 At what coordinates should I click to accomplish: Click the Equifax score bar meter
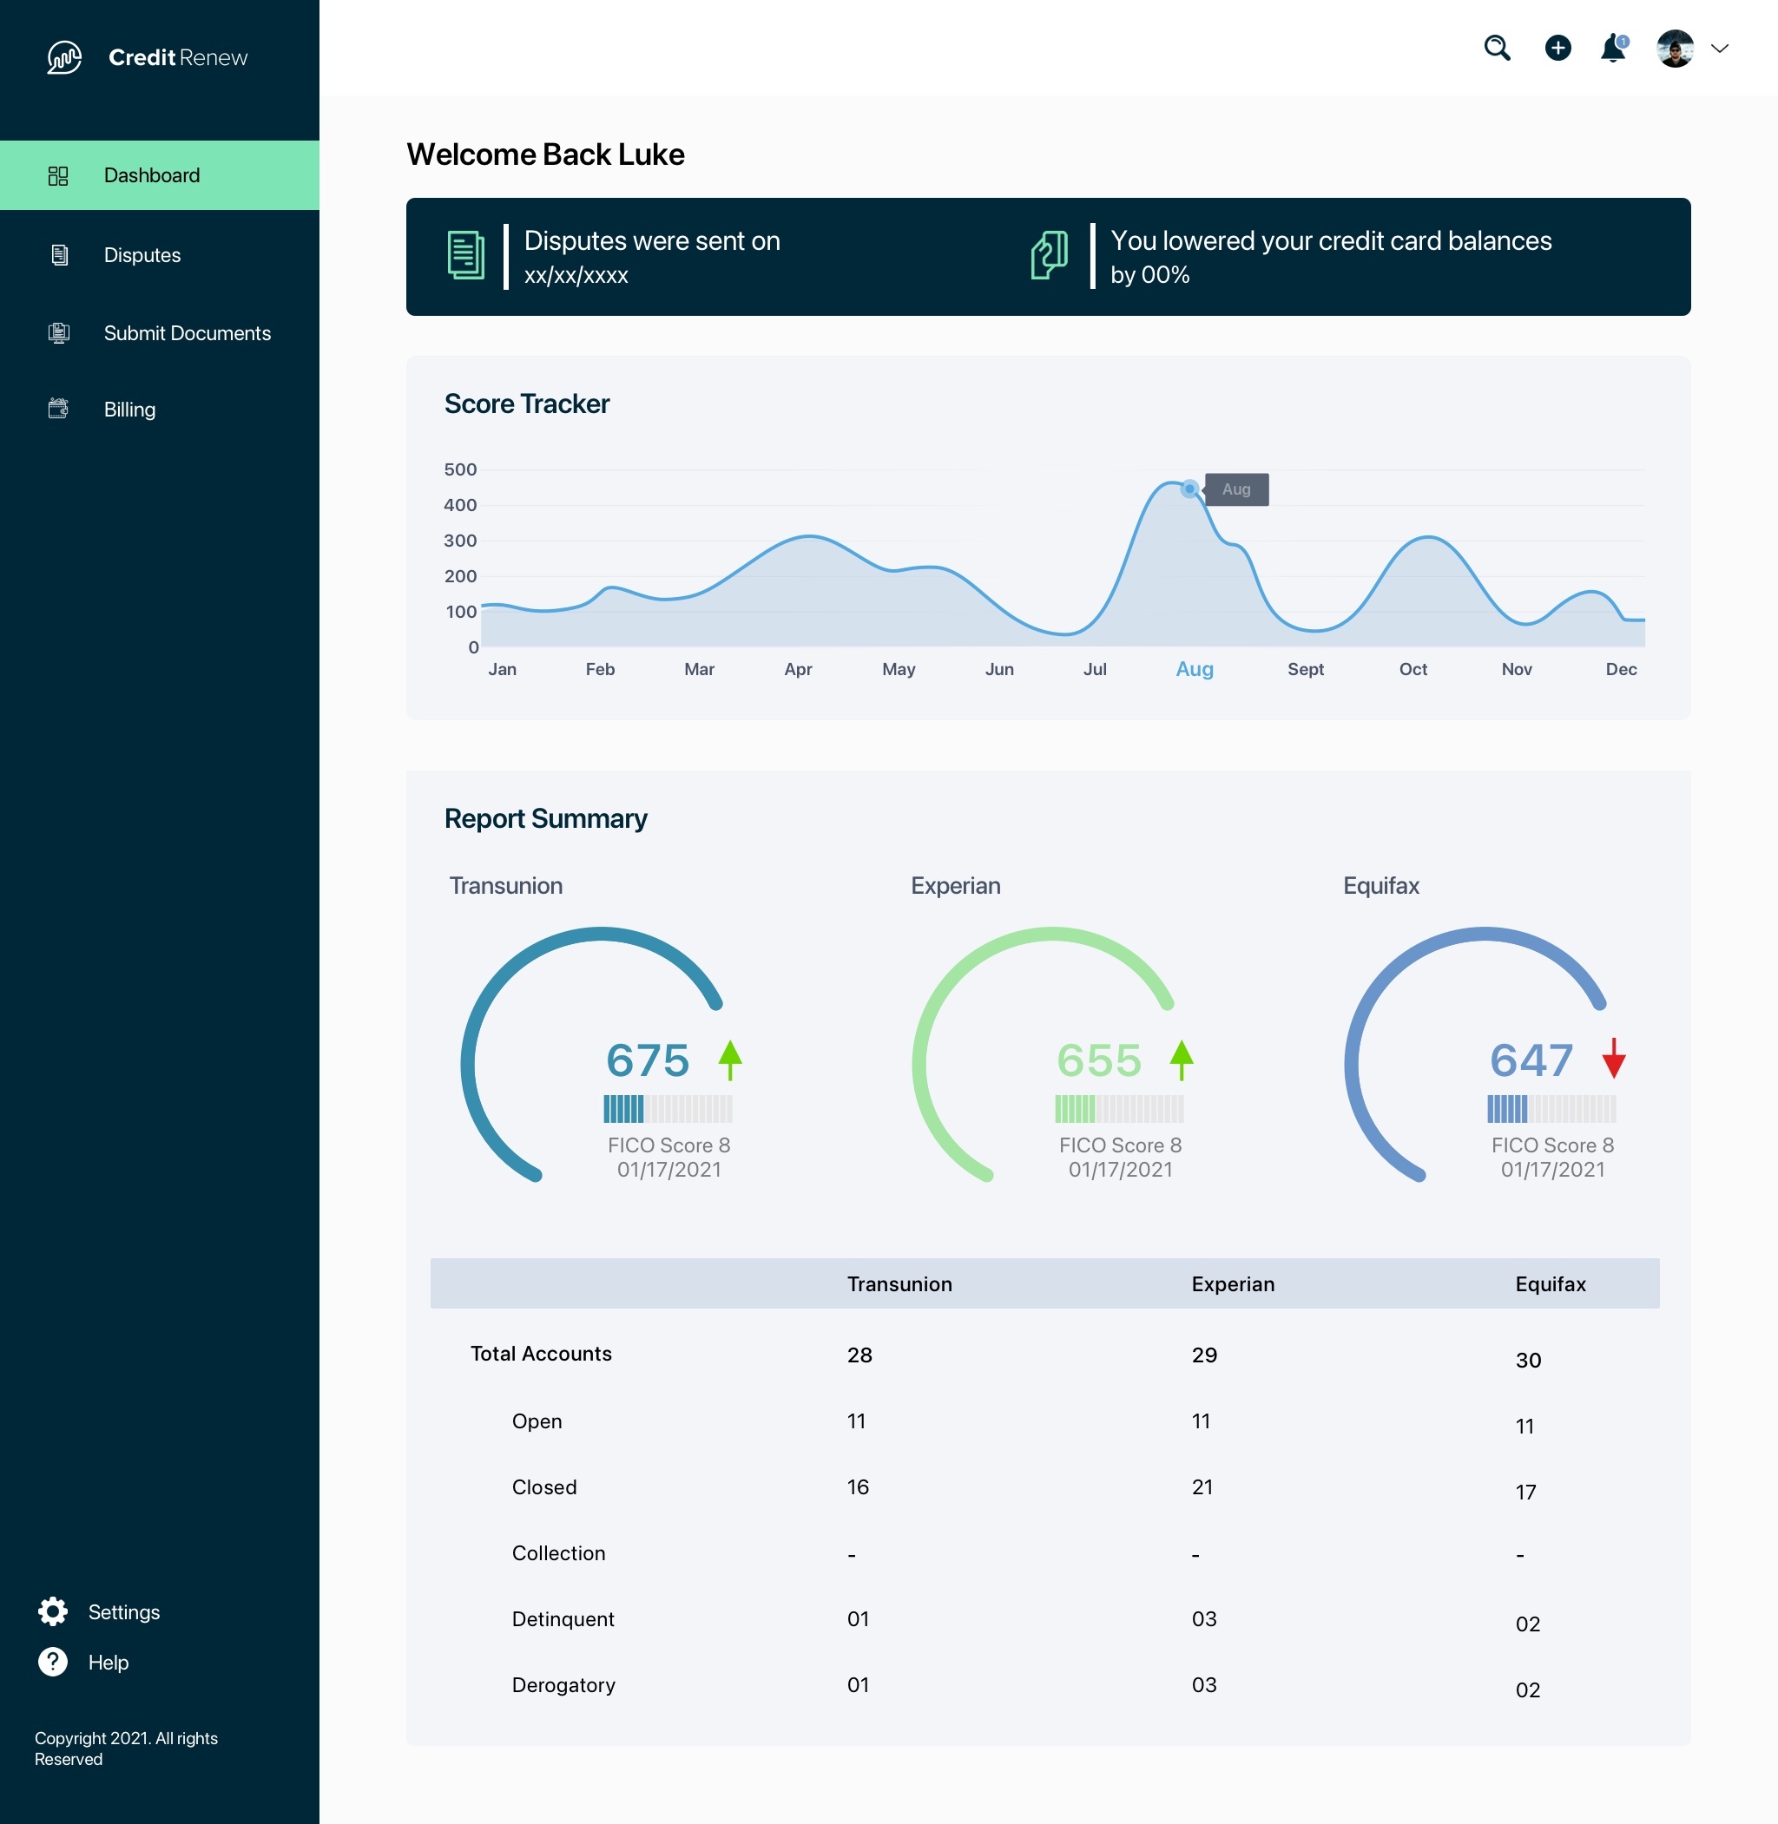tap(1551, 1109)
